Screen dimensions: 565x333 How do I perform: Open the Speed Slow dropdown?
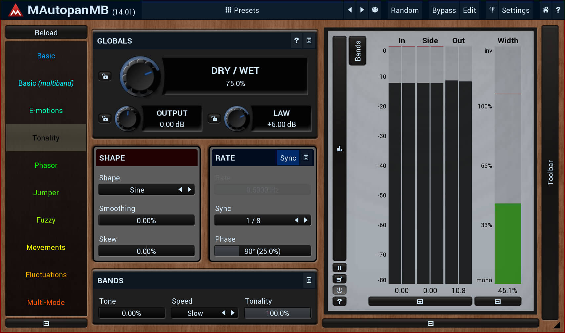(195, 313)
